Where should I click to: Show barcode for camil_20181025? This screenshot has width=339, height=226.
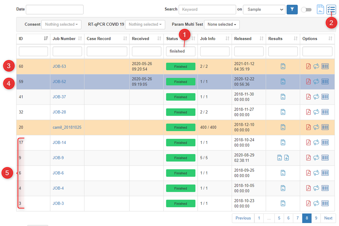tap(325, 127)
